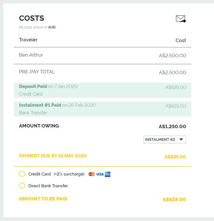
Task: Open the INSTALMENT #2 dropdown
Action: 165,139
